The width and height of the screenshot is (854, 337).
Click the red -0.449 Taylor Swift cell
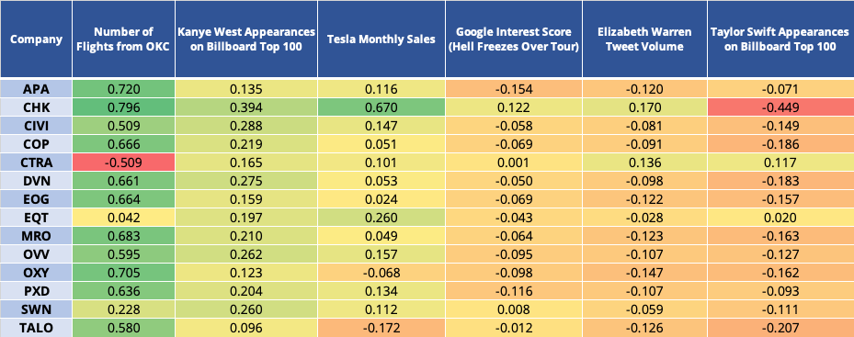pyautogui.click(x=780, y=107)
